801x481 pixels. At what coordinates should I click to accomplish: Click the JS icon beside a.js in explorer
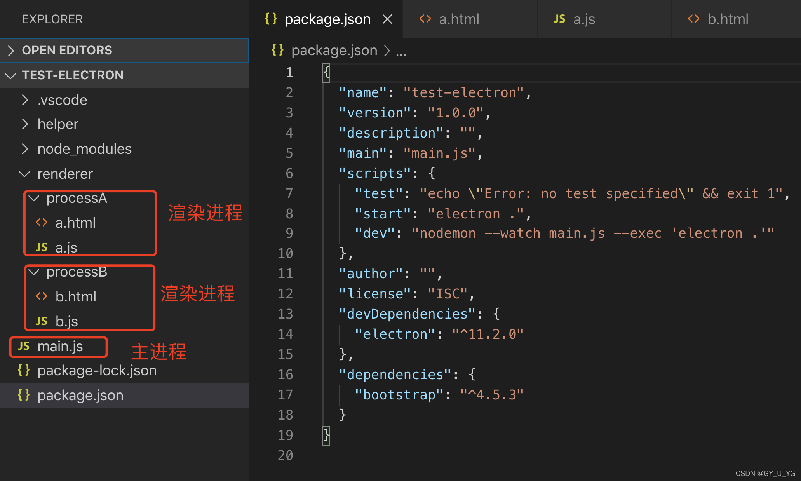(42, 247)
